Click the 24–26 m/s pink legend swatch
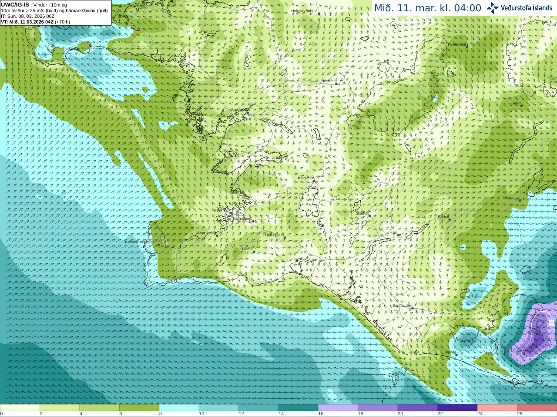Screen dimensions: 557x417 [x=497, y=408]
